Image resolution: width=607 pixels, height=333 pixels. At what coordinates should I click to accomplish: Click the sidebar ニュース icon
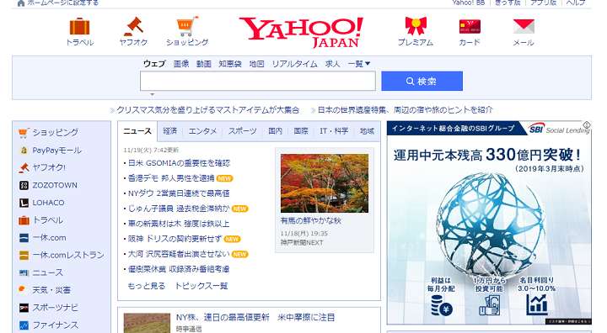coord(24,272)
